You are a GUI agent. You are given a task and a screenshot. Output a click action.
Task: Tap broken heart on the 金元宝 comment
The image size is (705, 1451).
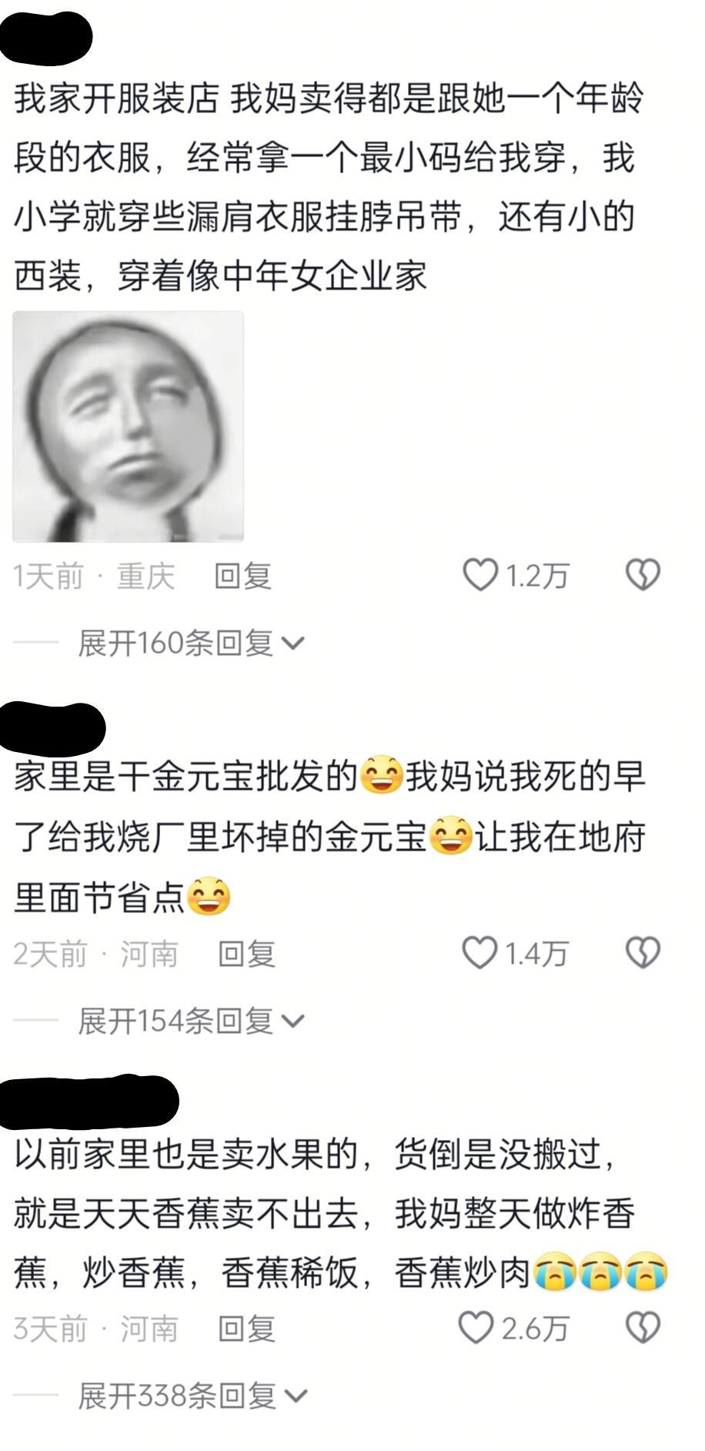pyautogui.click(x=643, y=953)
